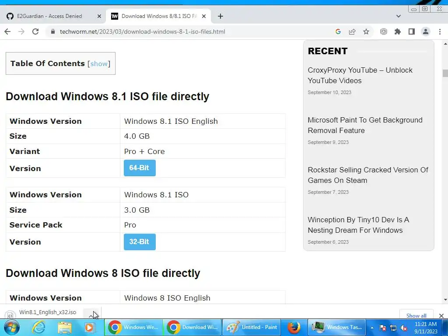Go back to the previous page
Viewport: 448px width, 336px height.
[7, 31]
